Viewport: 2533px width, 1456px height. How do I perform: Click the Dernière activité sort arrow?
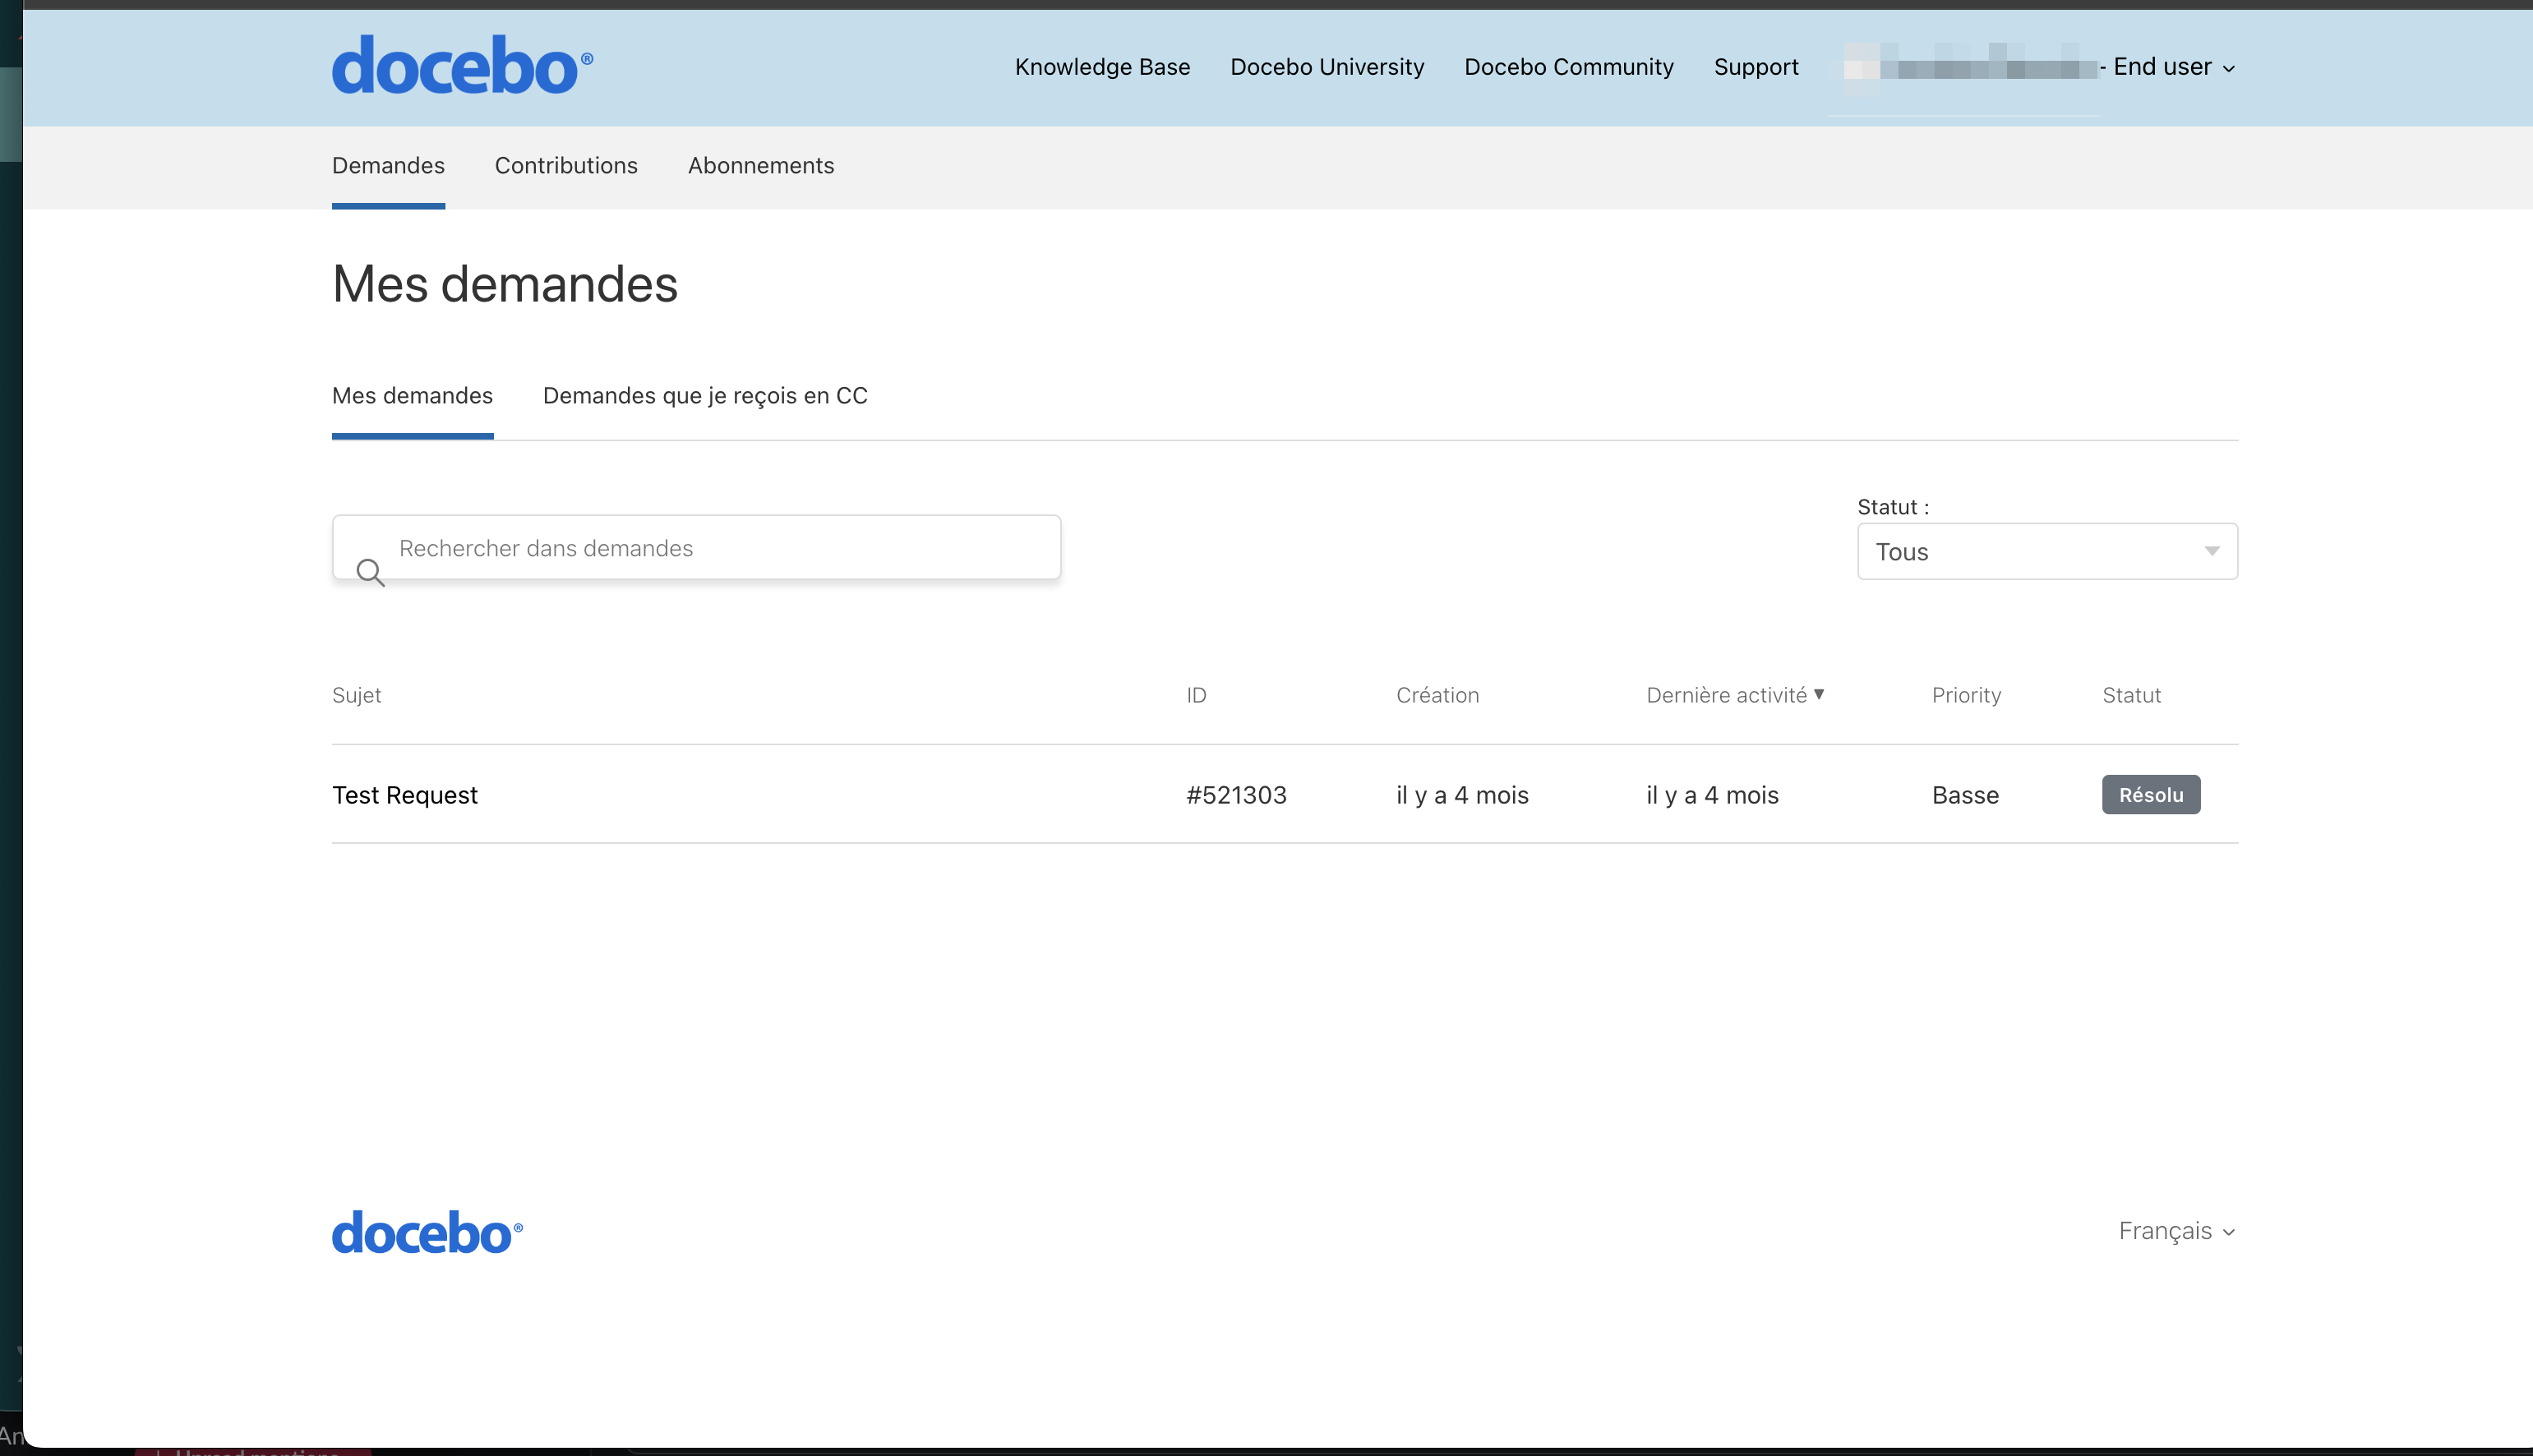(1819, 694)
